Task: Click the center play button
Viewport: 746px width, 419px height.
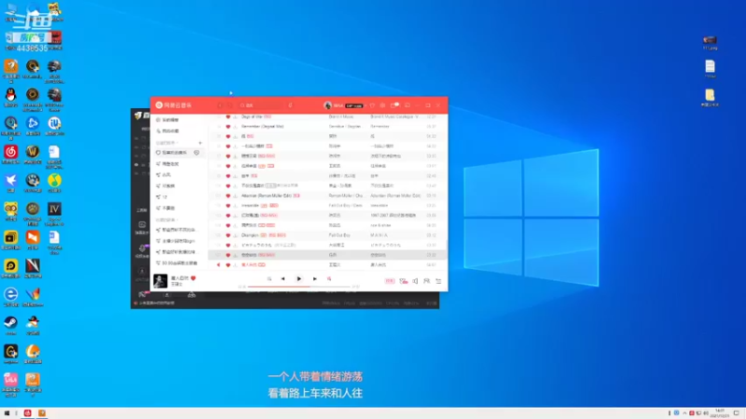Action: pos(298,278)
